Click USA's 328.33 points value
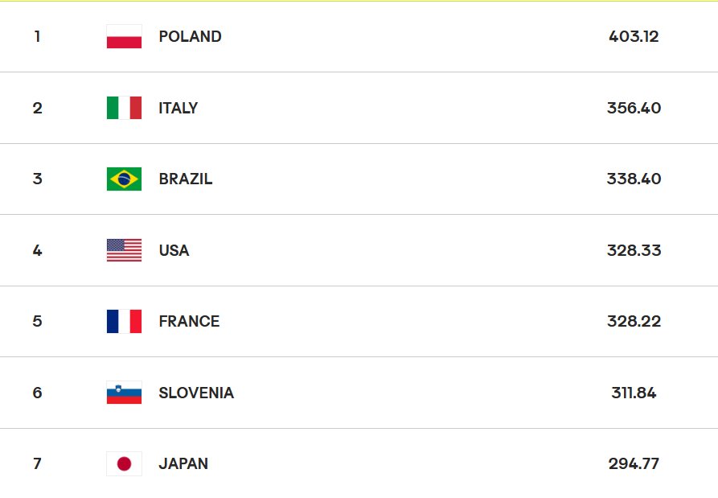This screenshot has height=498, width=718. (x=634, y=250)
